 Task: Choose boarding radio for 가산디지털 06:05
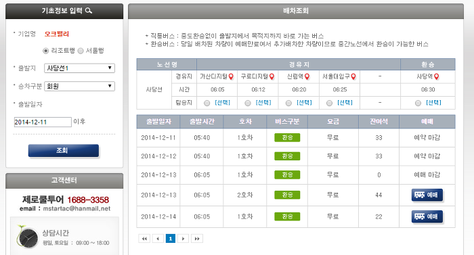click(x=207, y=103)
